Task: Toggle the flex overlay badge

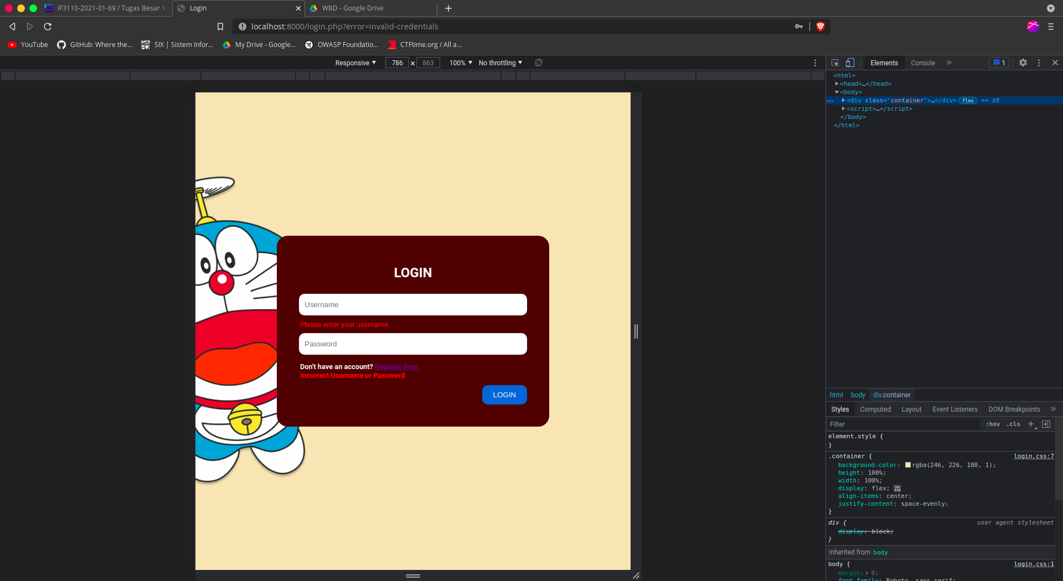Action: coord(968,101)
